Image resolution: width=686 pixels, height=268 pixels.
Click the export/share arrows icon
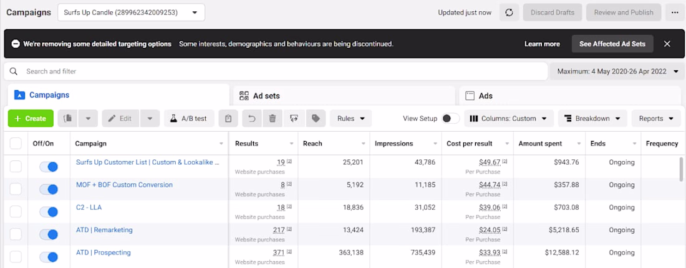coord(294,118)
